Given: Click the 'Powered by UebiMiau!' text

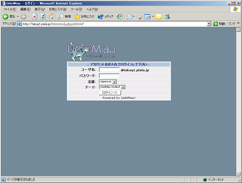Looking at the screenshot, I should [119, 98].
